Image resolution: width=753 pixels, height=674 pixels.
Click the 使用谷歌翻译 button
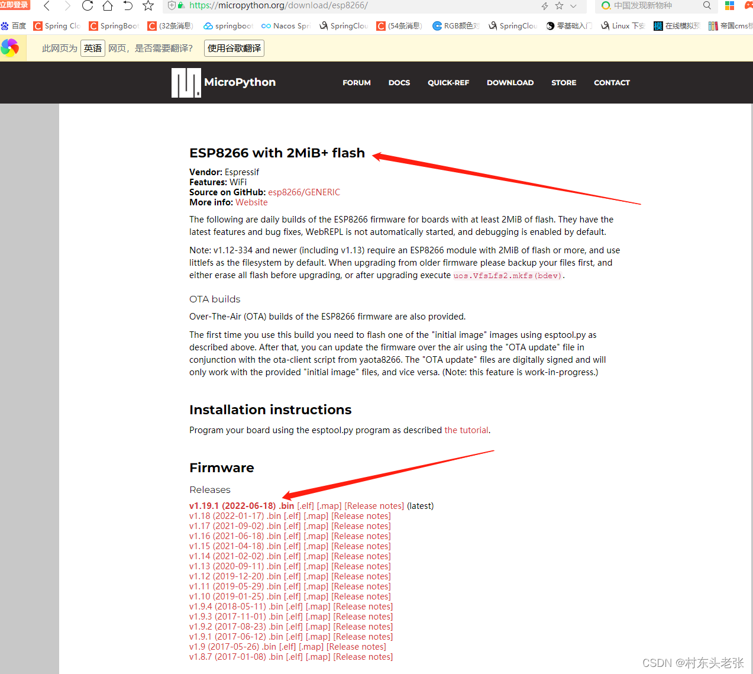(x=234, y=48)
